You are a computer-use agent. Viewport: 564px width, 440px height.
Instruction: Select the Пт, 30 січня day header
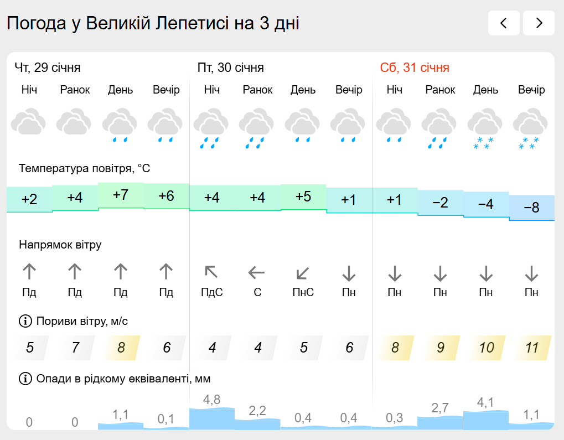[x=231, y=68]
